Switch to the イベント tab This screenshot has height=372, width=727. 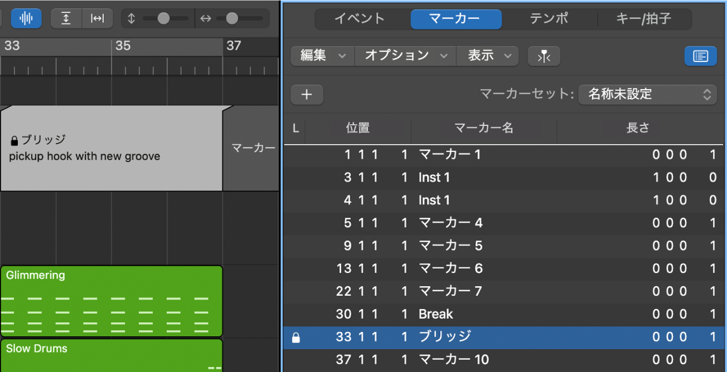click(x=360, y=18)
